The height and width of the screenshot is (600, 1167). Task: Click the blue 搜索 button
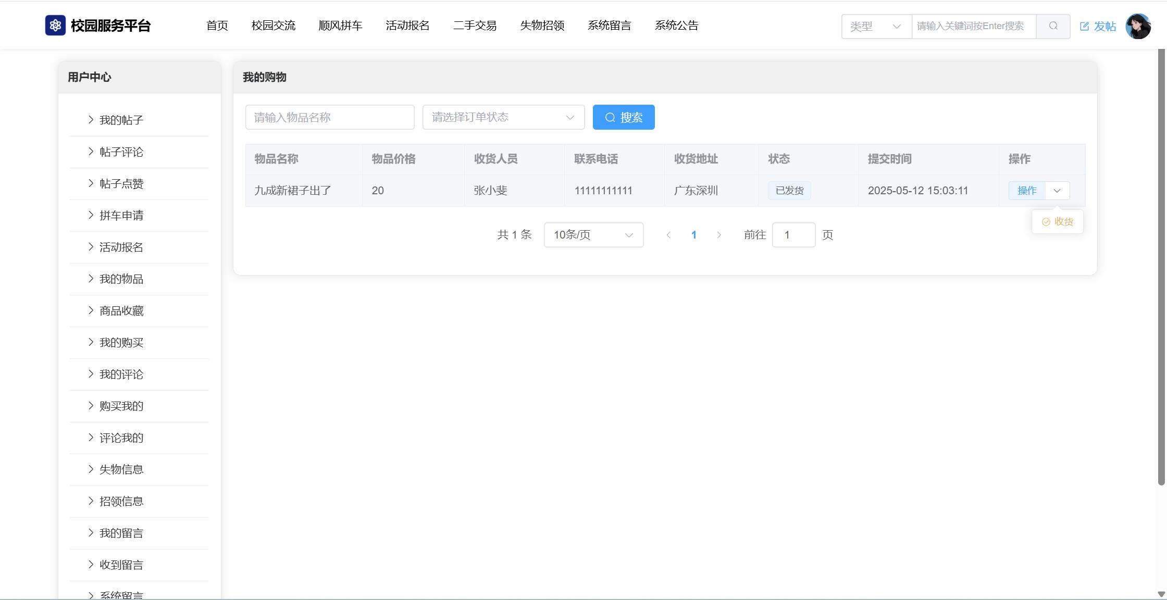623,117
